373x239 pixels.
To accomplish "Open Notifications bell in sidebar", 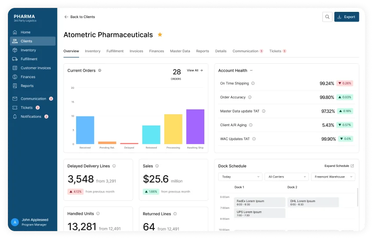I will tap(15, 116).
